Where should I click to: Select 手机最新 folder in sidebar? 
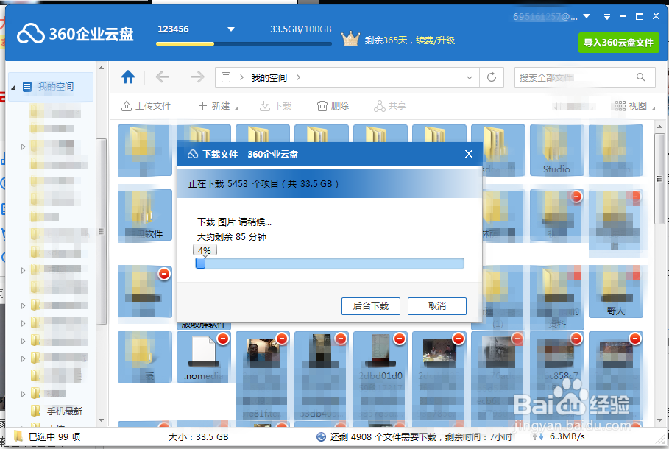[x=65, y=411]
